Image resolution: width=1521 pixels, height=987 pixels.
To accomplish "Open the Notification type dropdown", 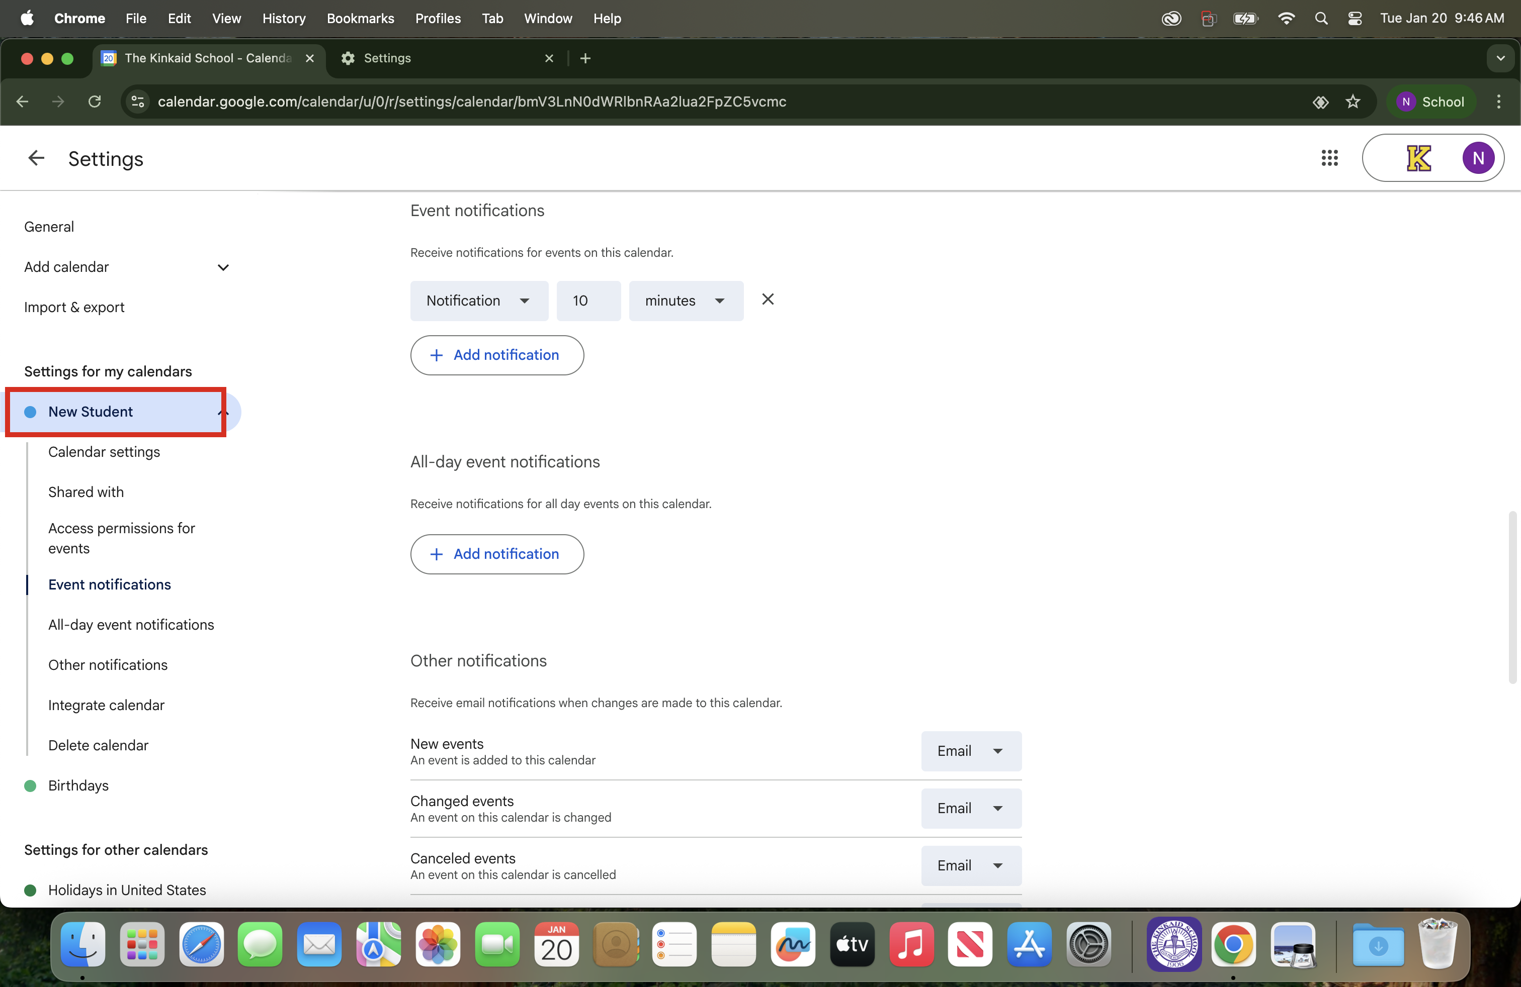I will (479, 301).
